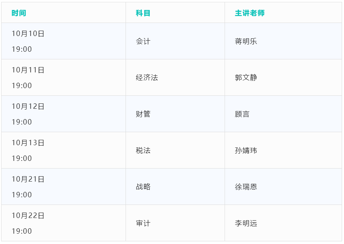Click teacher name 顾言

coord(242,114)
